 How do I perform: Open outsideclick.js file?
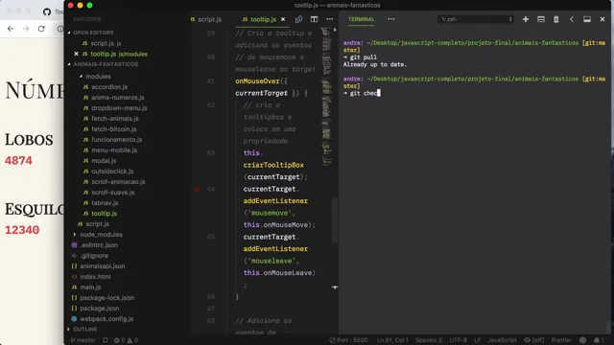pos(108,172)
